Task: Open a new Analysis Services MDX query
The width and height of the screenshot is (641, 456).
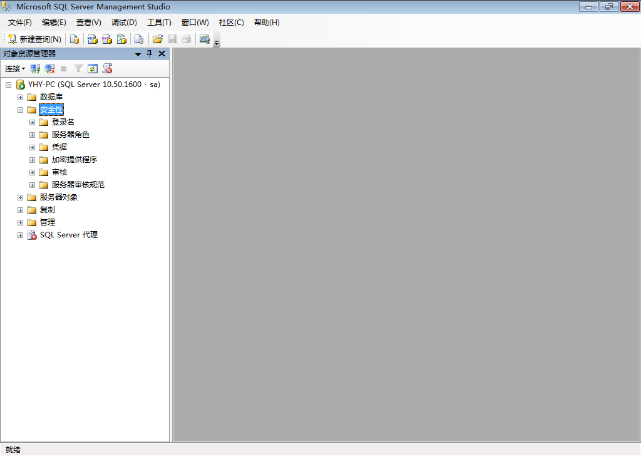Action: (x=93, y=39)
